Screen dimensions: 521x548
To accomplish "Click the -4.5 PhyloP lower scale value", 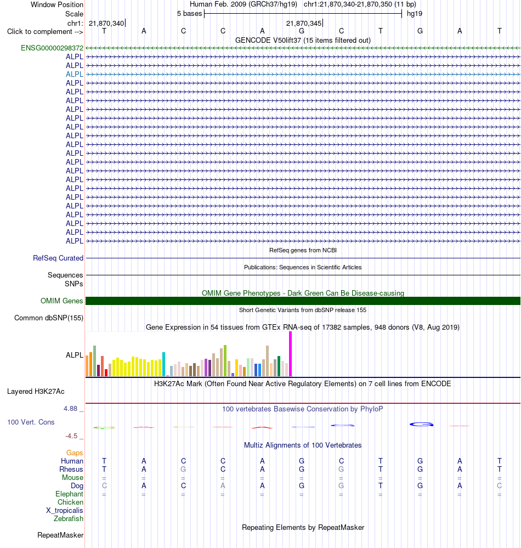I will [71, 436].
